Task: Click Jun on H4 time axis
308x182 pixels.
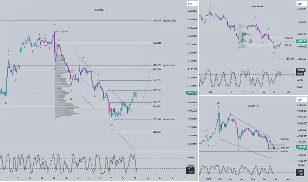Action: pyautogui.click(x=211, y=92)
